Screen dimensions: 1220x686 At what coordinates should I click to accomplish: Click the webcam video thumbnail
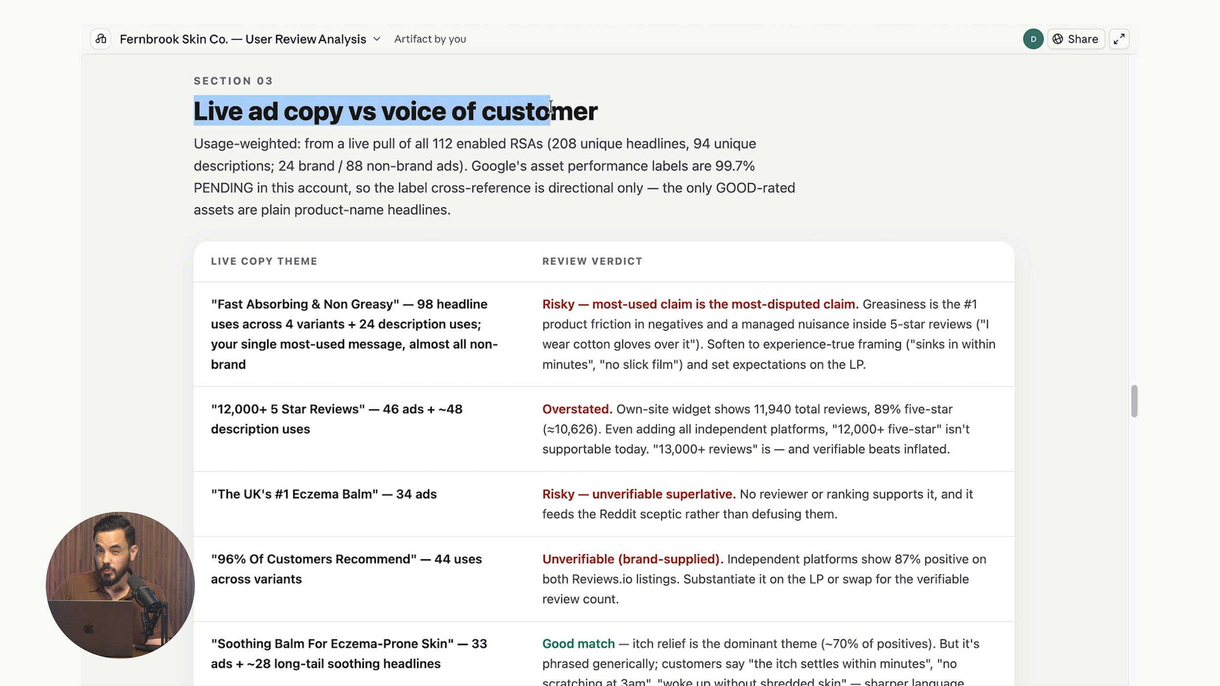120,585
